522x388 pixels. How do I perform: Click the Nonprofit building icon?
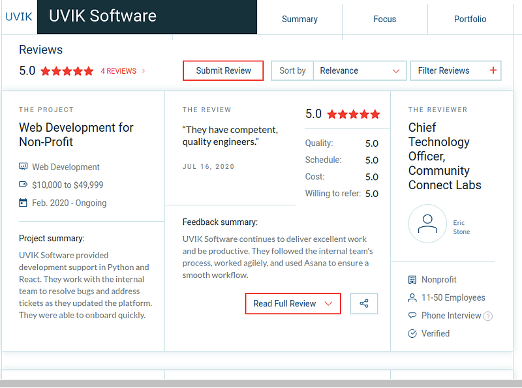pyautogui.click(x=412, y=280)
